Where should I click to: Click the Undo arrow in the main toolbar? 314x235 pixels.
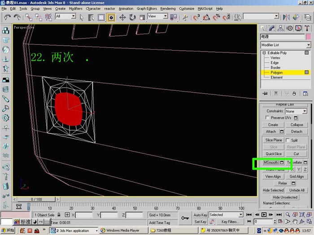[x=7, y=17]
